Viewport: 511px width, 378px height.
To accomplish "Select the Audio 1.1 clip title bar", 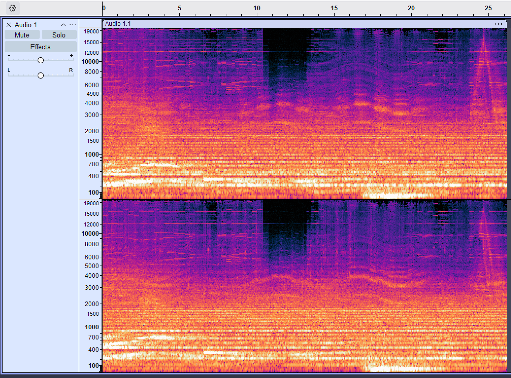I will [304, 24].
